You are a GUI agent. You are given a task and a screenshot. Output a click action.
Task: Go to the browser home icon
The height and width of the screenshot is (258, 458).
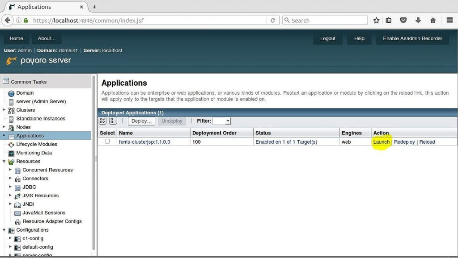(433, 21)
